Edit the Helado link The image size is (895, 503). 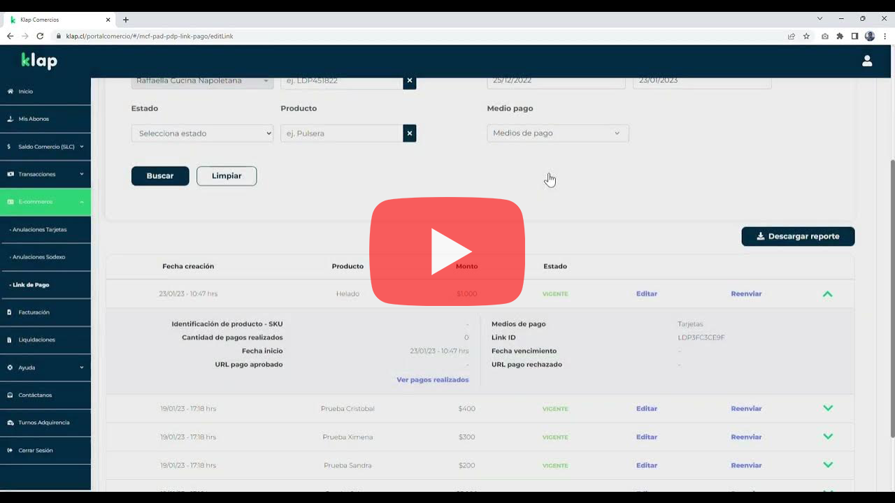pyautogui.click(x=647, y=294)
